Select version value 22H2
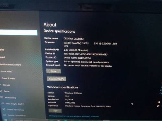162x121 pixels. (x=67, y=96)
